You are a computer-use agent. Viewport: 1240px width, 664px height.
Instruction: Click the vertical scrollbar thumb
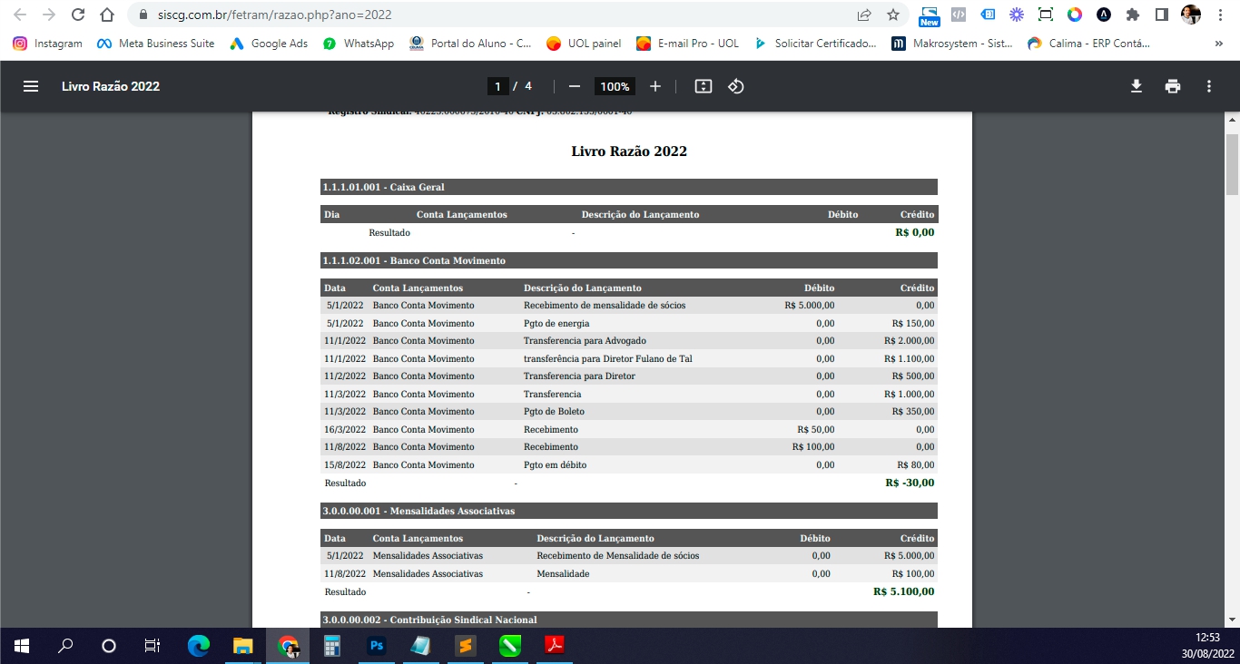point(1232,163)
